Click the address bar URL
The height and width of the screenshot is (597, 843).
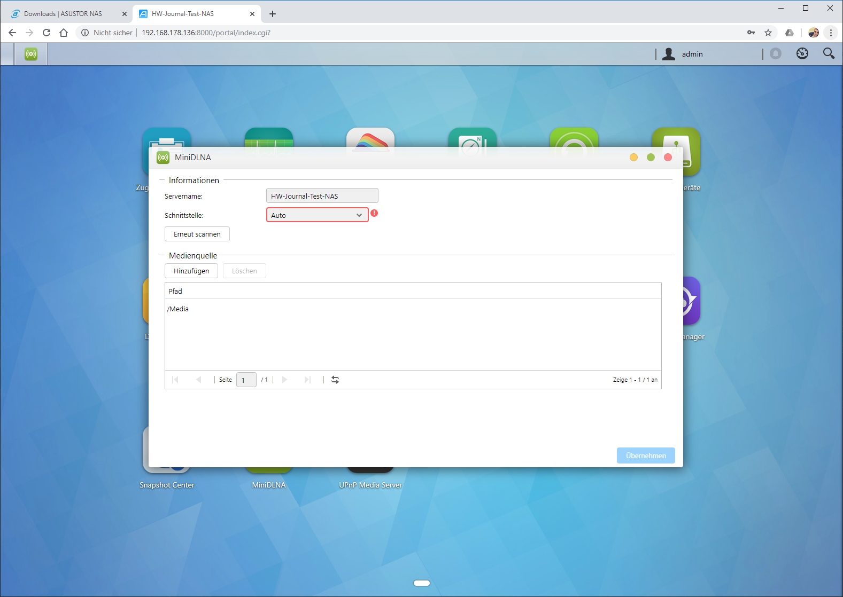(206, 33)
